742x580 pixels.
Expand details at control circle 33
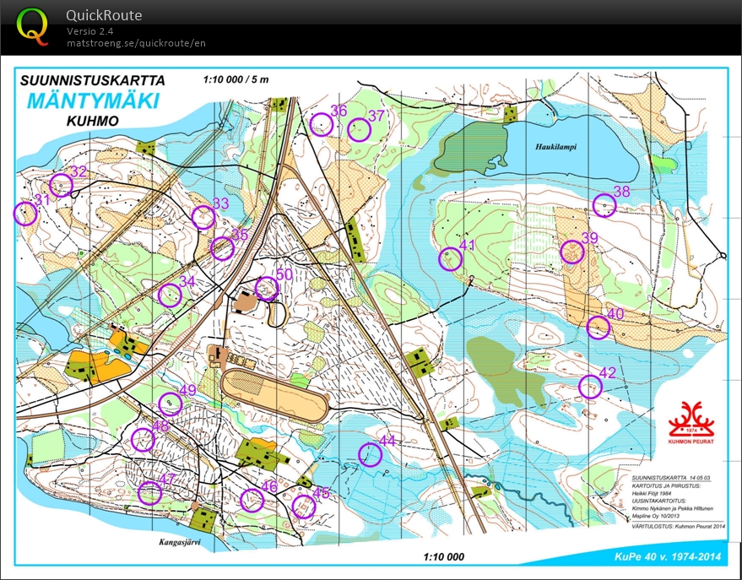203,217
